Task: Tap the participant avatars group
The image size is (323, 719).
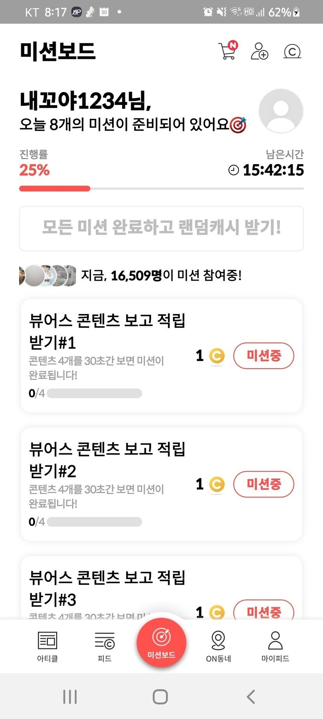Action: pos(47,276)
